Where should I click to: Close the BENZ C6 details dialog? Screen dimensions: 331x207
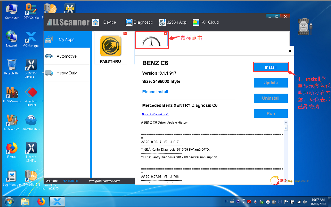(x=290, y=51)
